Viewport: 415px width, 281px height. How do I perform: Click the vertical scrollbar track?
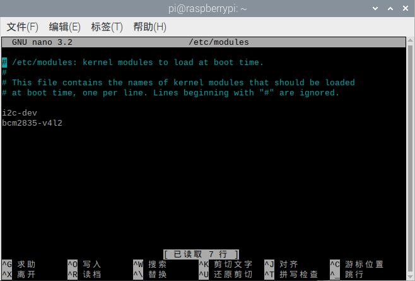tap(410, 159)
